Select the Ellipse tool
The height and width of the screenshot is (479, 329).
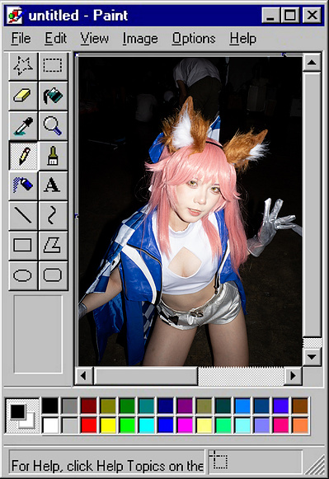pos(23,275)
